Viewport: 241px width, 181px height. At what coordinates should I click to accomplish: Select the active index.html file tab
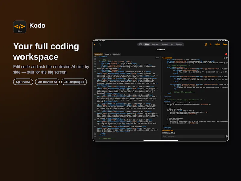(x=98, y=54)
